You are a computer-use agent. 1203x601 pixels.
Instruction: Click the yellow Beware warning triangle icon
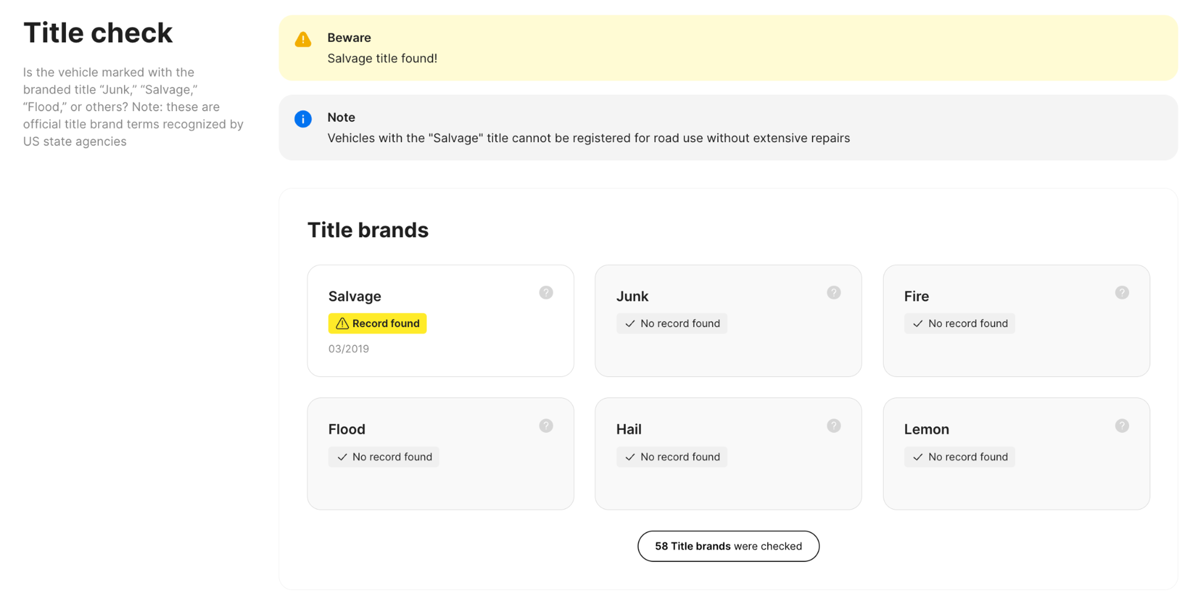pyautogui.click(x=303, y=40)
